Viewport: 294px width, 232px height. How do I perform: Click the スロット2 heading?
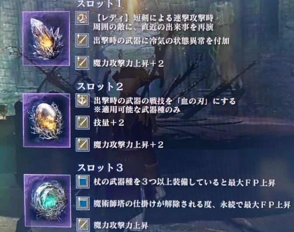click(100, 87)
